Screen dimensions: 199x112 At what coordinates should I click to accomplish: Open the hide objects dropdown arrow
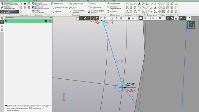click(x=156, y=18)
